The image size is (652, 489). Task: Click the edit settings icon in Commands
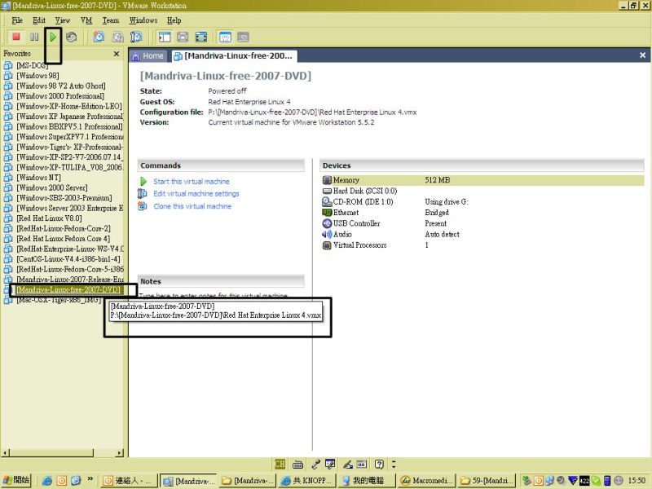142,193
